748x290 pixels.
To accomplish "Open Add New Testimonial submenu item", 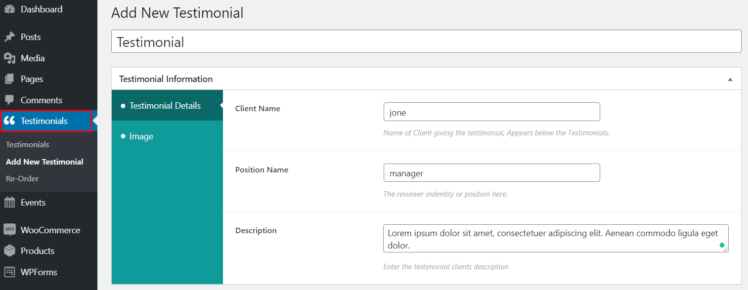I will point(44,162).
